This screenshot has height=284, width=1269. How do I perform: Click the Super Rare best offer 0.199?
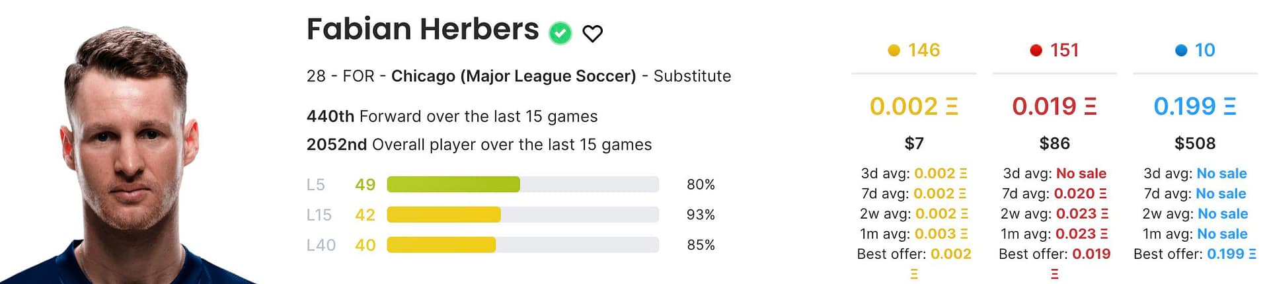(1225, 254)
